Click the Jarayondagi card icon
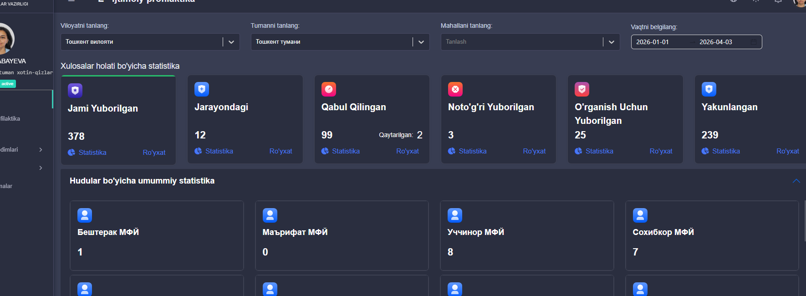 (202, 89)
